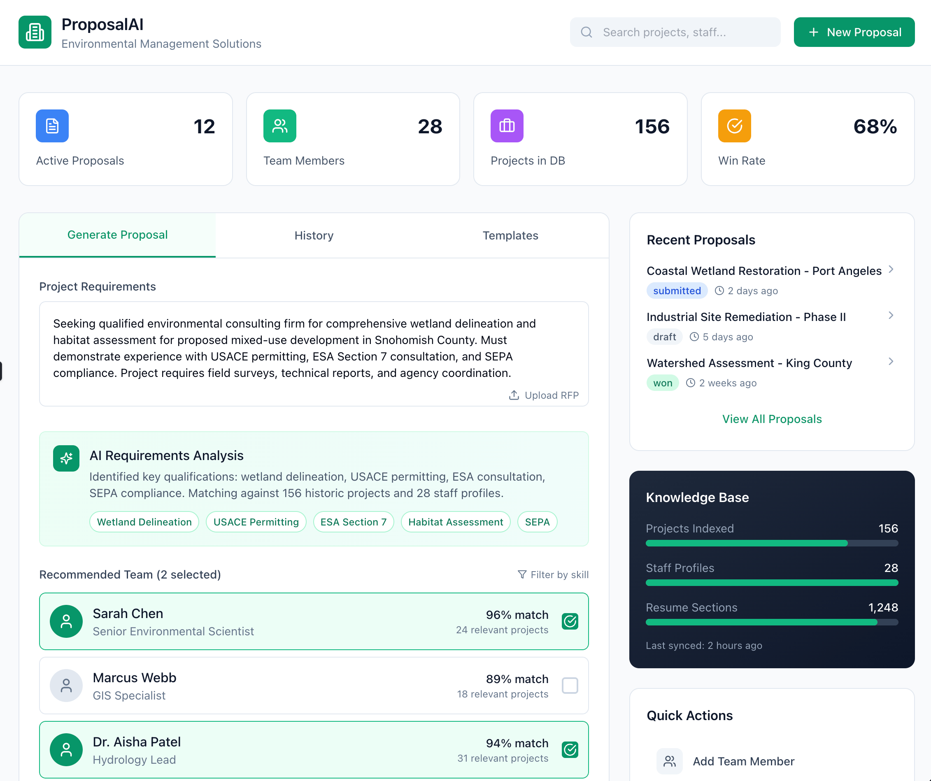Image resolution: width=931 pixels, height=781 pixels.
Task: Uncheck Dr. Aisha Patel's checkbox
Action: click(570, 750)
